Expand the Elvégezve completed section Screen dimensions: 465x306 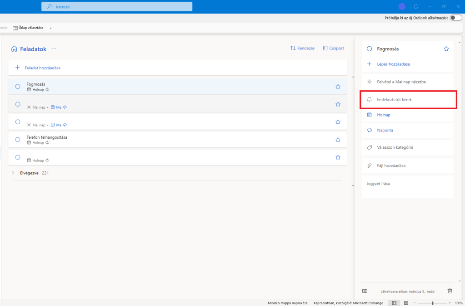[13, 173]
